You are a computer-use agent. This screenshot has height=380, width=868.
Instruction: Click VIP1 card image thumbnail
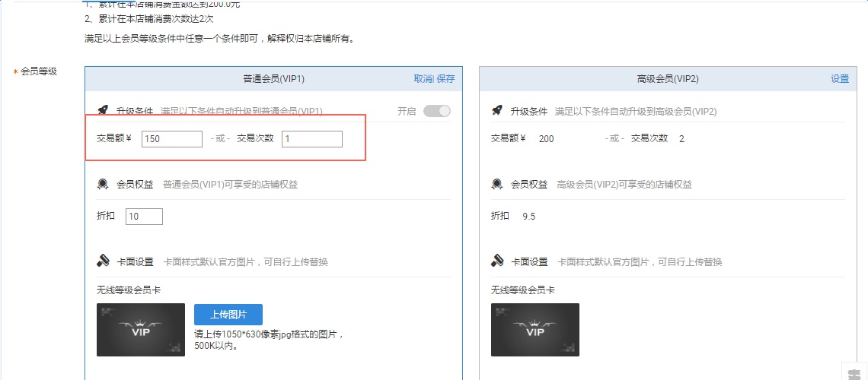point(141,330)
